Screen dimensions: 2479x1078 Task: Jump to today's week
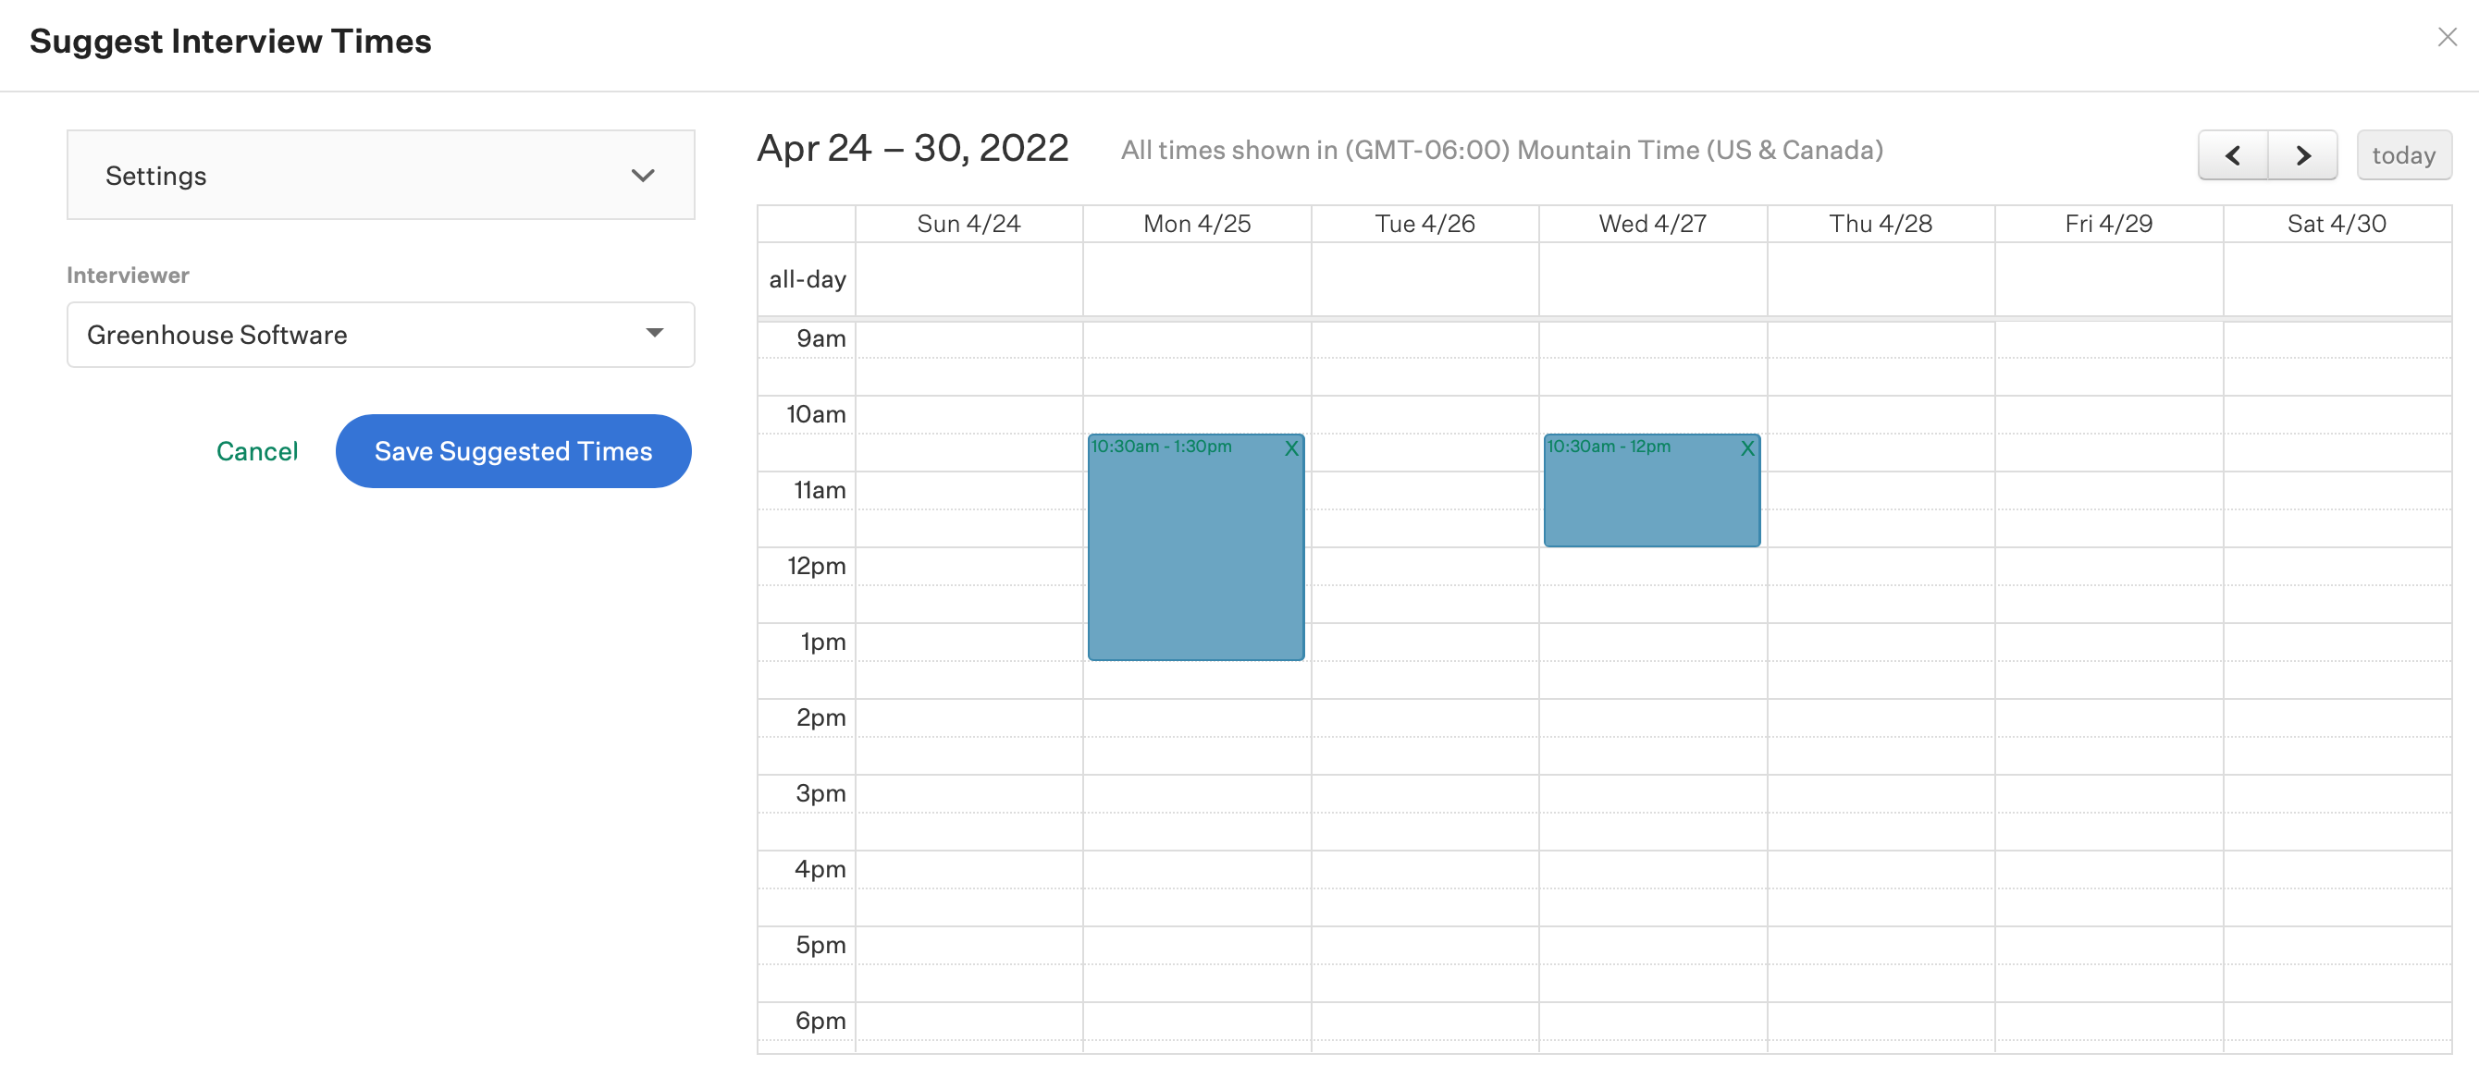[2403, 154]
